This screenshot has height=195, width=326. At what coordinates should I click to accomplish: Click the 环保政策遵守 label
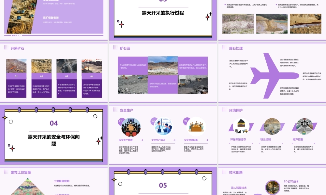[238, 139]
